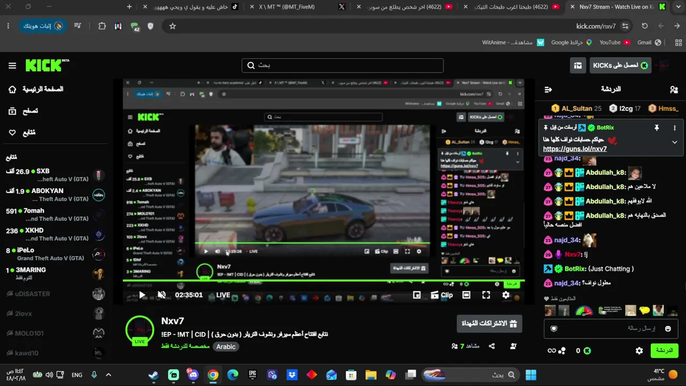Enable picture-in-picture mini player
The image size is (686, 386).
coord(416,295)
